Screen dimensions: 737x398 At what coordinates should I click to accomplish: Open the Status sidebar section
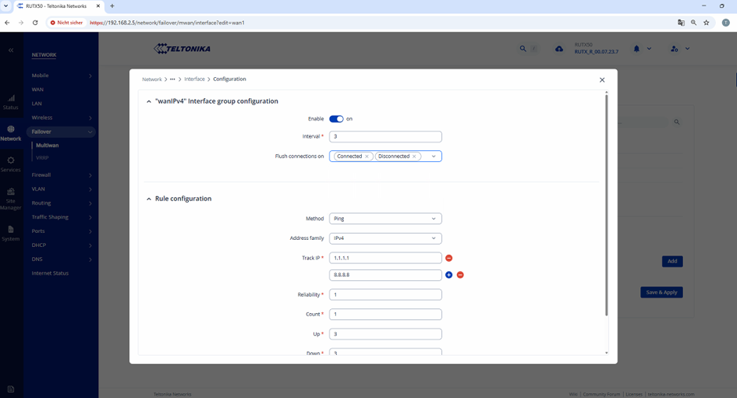11,102
